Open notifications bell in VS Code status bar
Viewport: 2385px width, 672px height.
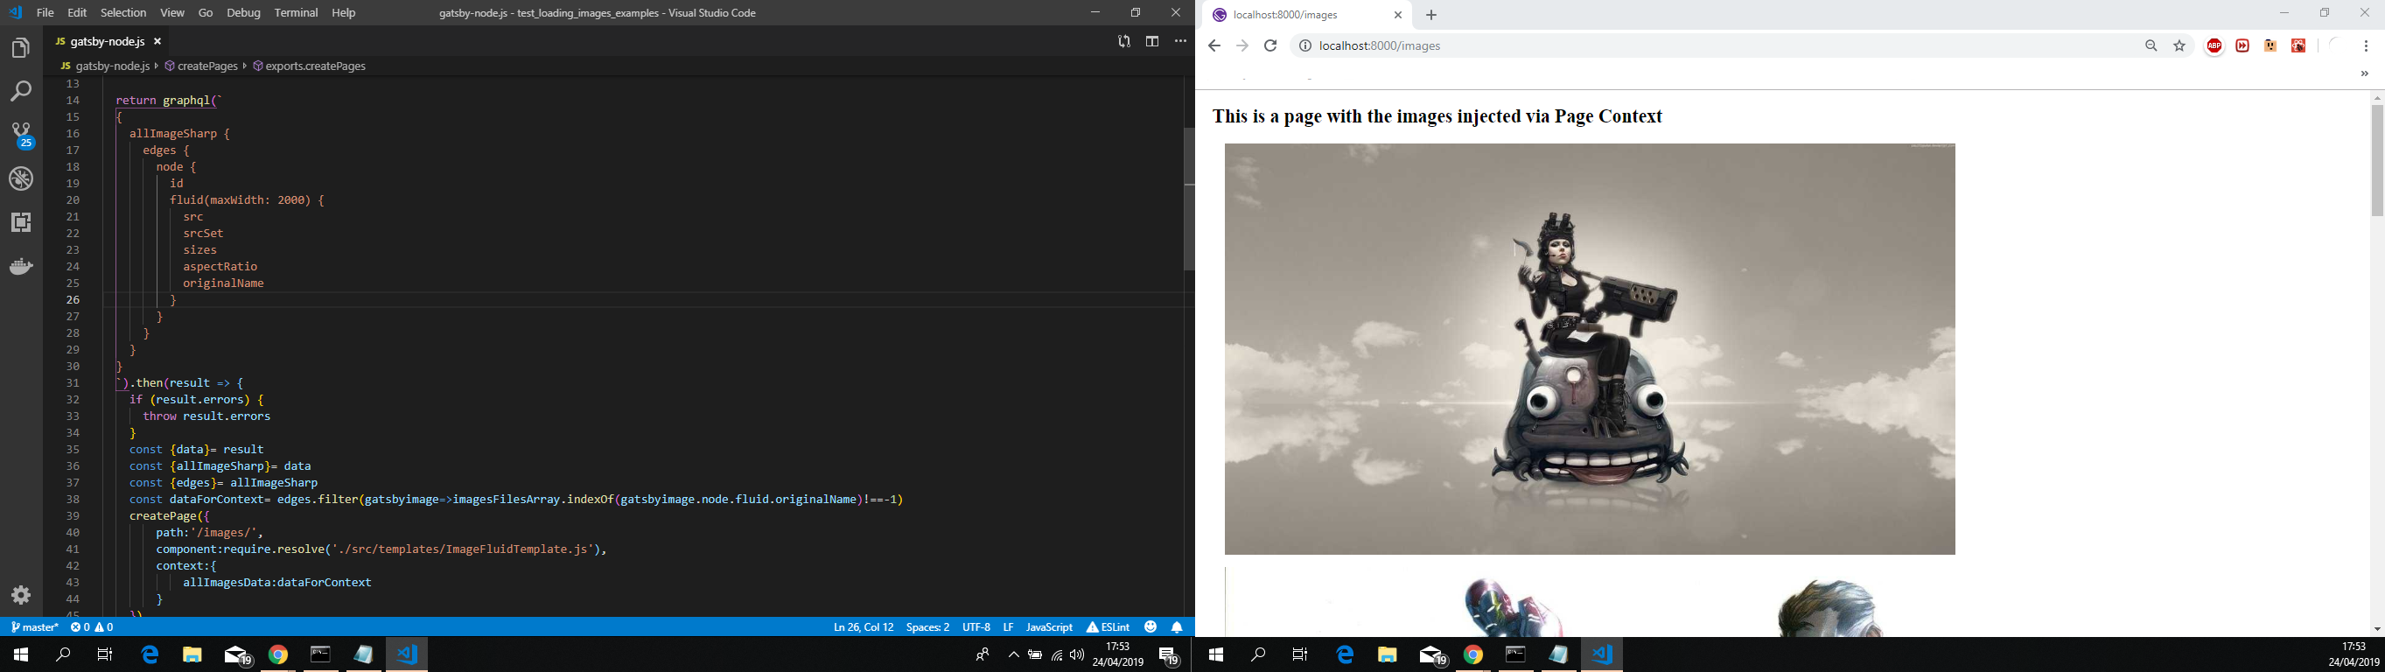tap(1177, 626)
